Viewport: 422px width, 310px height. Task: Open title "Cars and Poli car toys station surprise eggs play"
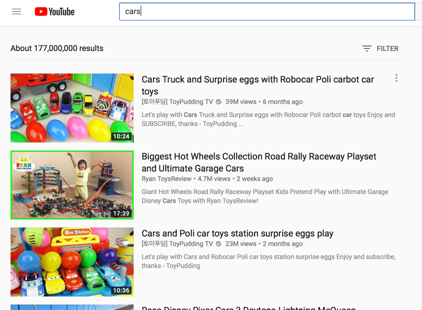point(237,233)
